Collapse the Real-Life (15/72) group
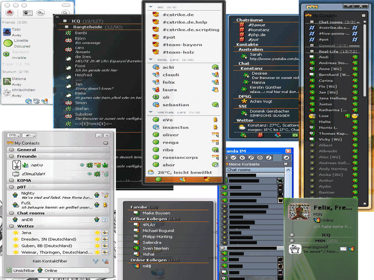Image resolution: width=374 pixels, height=280 pixels. tap(312, 51)
